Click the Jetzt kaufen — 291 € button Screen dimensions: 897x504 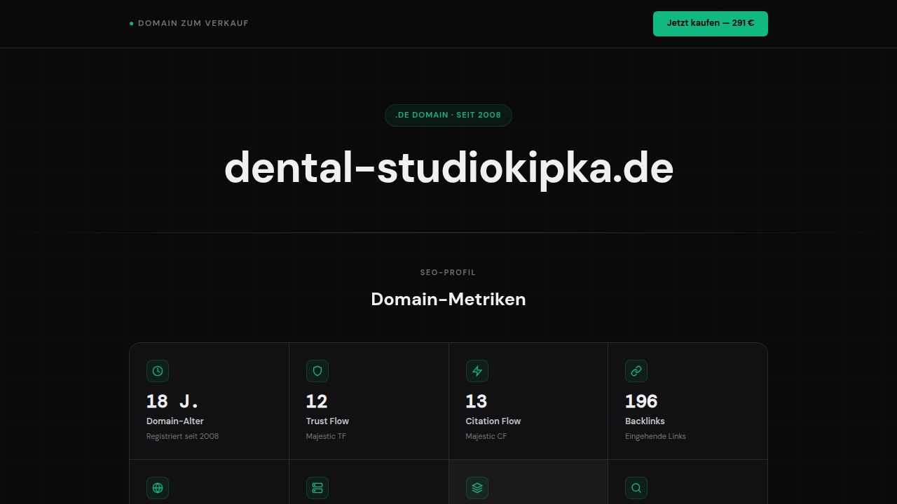pyautogui.click(x=710, y=23)
